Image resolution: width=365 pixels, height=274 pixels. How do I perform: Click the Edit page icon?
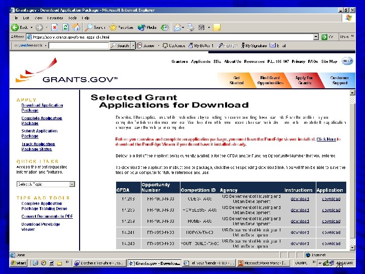coord(201,27)
